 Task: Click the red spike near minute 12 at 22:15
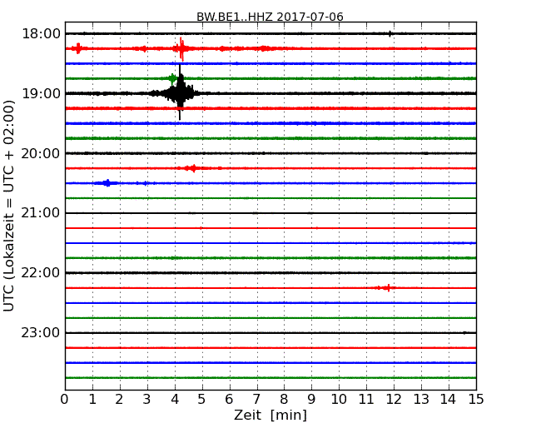coord(387,287)
